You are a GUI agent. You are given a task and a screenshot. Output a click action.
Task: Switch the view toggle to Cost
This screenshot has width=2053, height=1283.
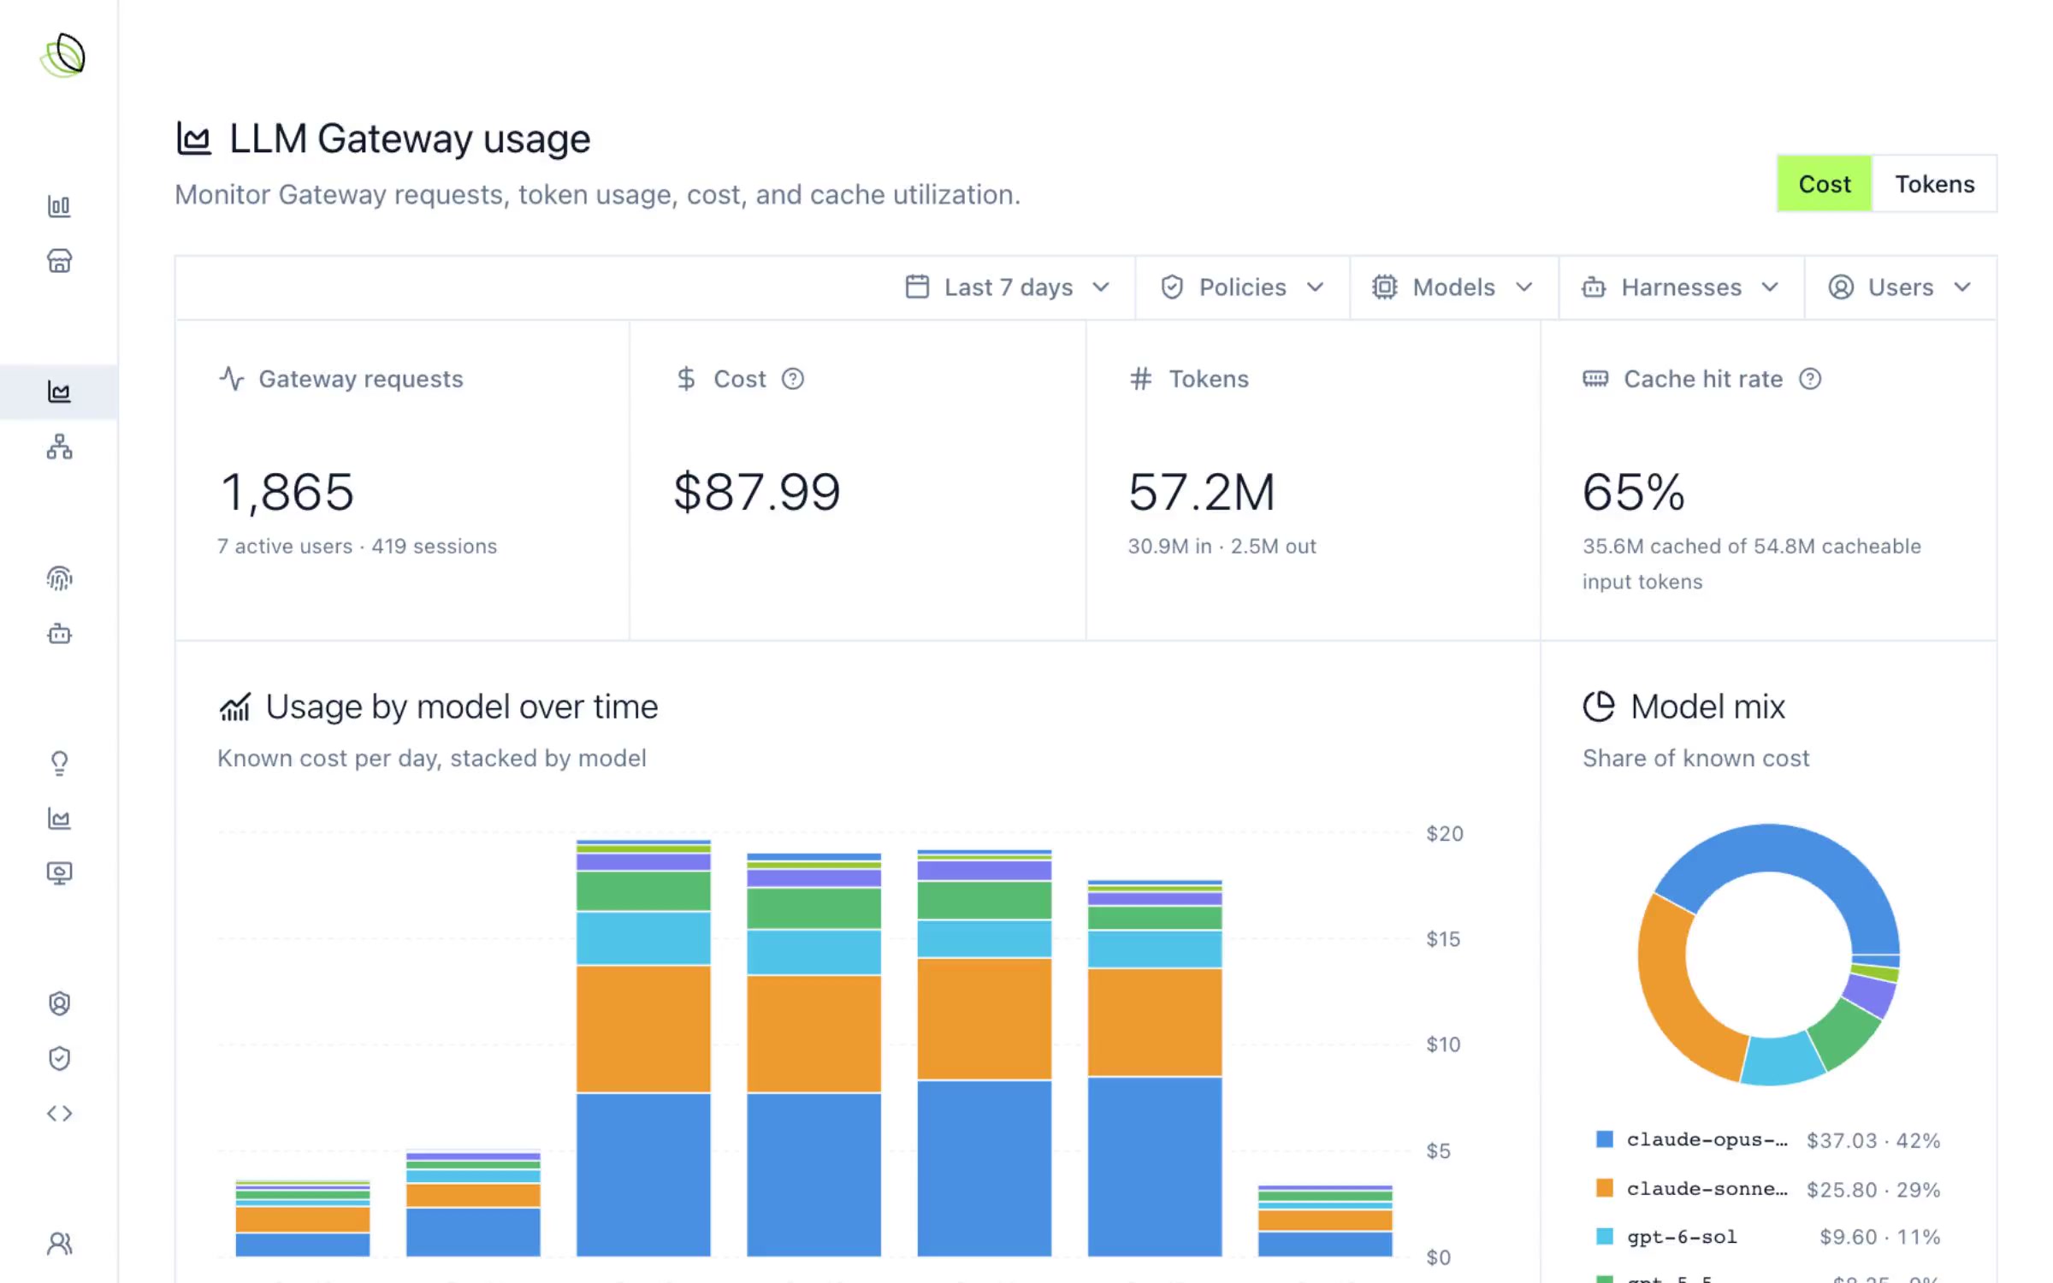(1824, 184)
